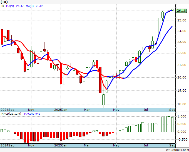
Task: Click the MA(3) legend label
Action: click(x=30, y=6)
